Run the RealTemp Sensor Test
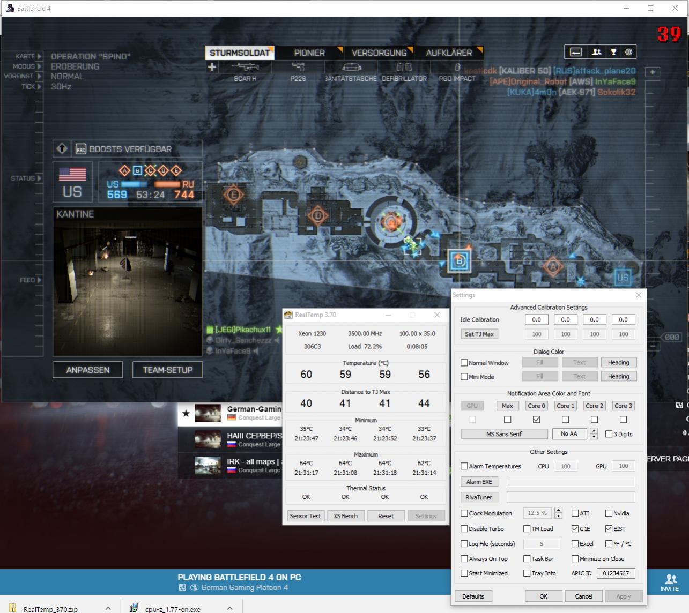689x613 pixels. pyautogui.click(x=305, y=516)
